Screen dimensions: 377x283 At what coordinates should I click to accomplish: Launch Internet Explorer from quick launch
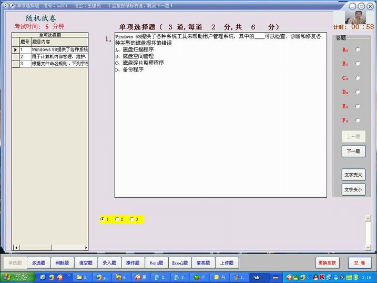pos(43,277)
